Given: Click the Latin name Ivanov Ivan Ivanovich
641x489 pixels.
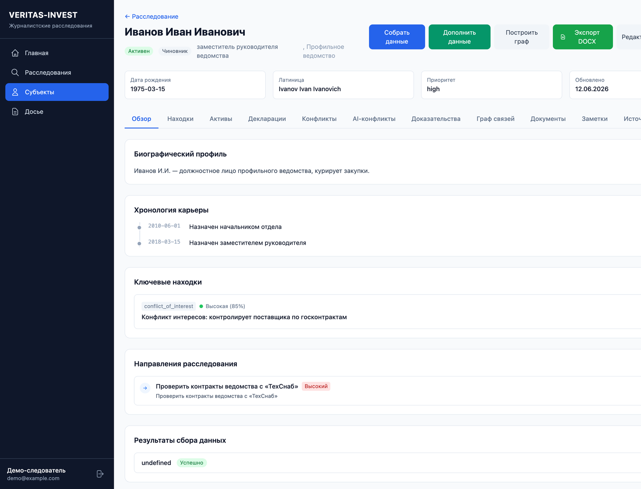Looking at the screenshot, I should point(310,89).
